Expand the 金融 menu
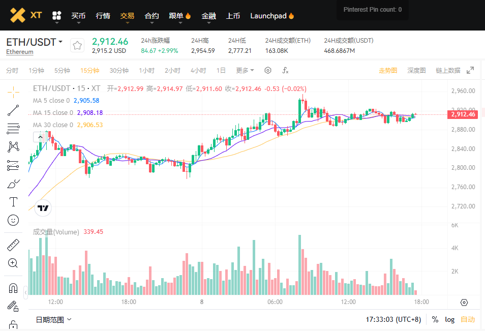This screenshot has width=485, height=332. click(209, 16)
